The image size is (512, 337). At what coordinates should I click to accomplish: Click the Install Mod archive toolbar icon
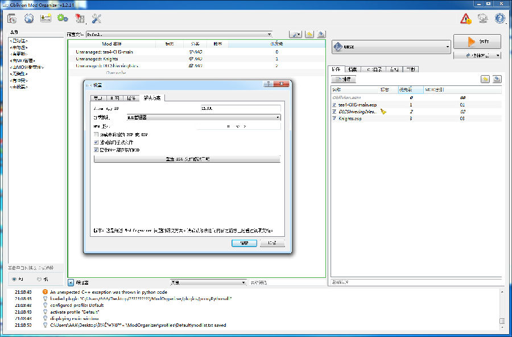[x=12, y=19]
